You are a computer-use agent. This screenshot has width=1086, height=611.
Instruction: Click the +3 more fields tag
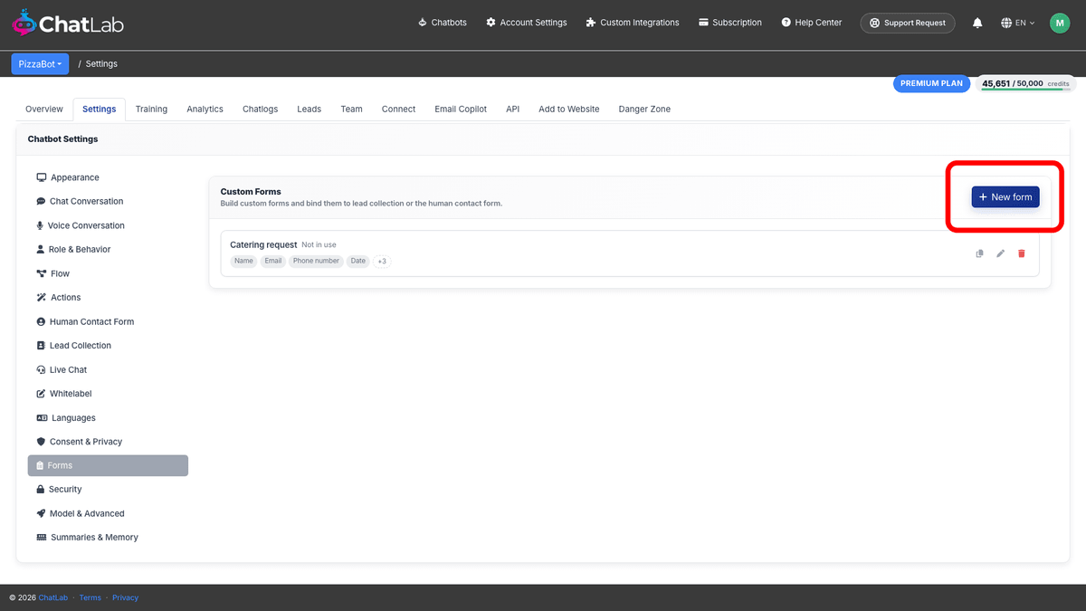382,261
